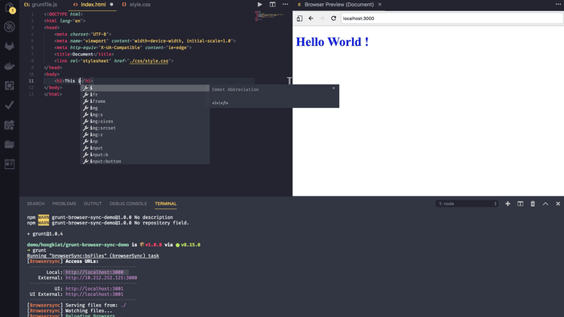Open the Extensions squares icon
Screen dimensions: 564x317
(10, 85)
